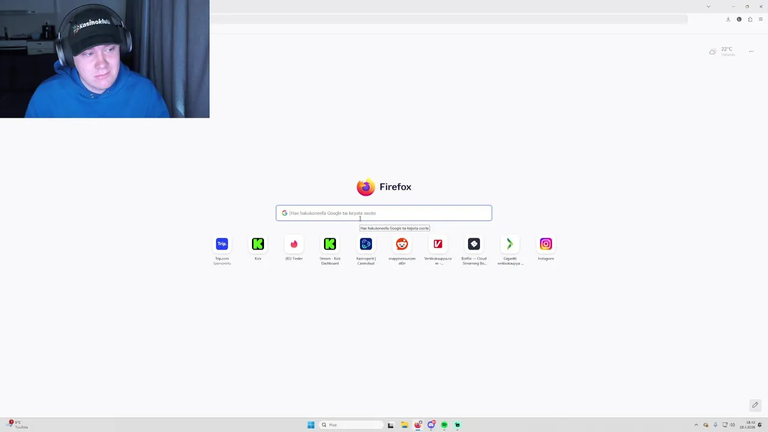This screenshot has width=768, height=432.
Task: Open File Explorer from the taskbar
Action: pos(404,425)
